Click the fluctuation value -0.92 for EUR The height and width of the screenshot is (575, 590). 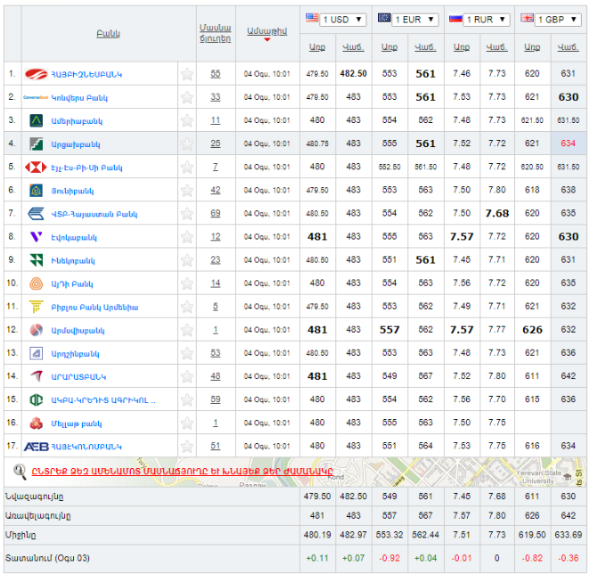(389, 558)
